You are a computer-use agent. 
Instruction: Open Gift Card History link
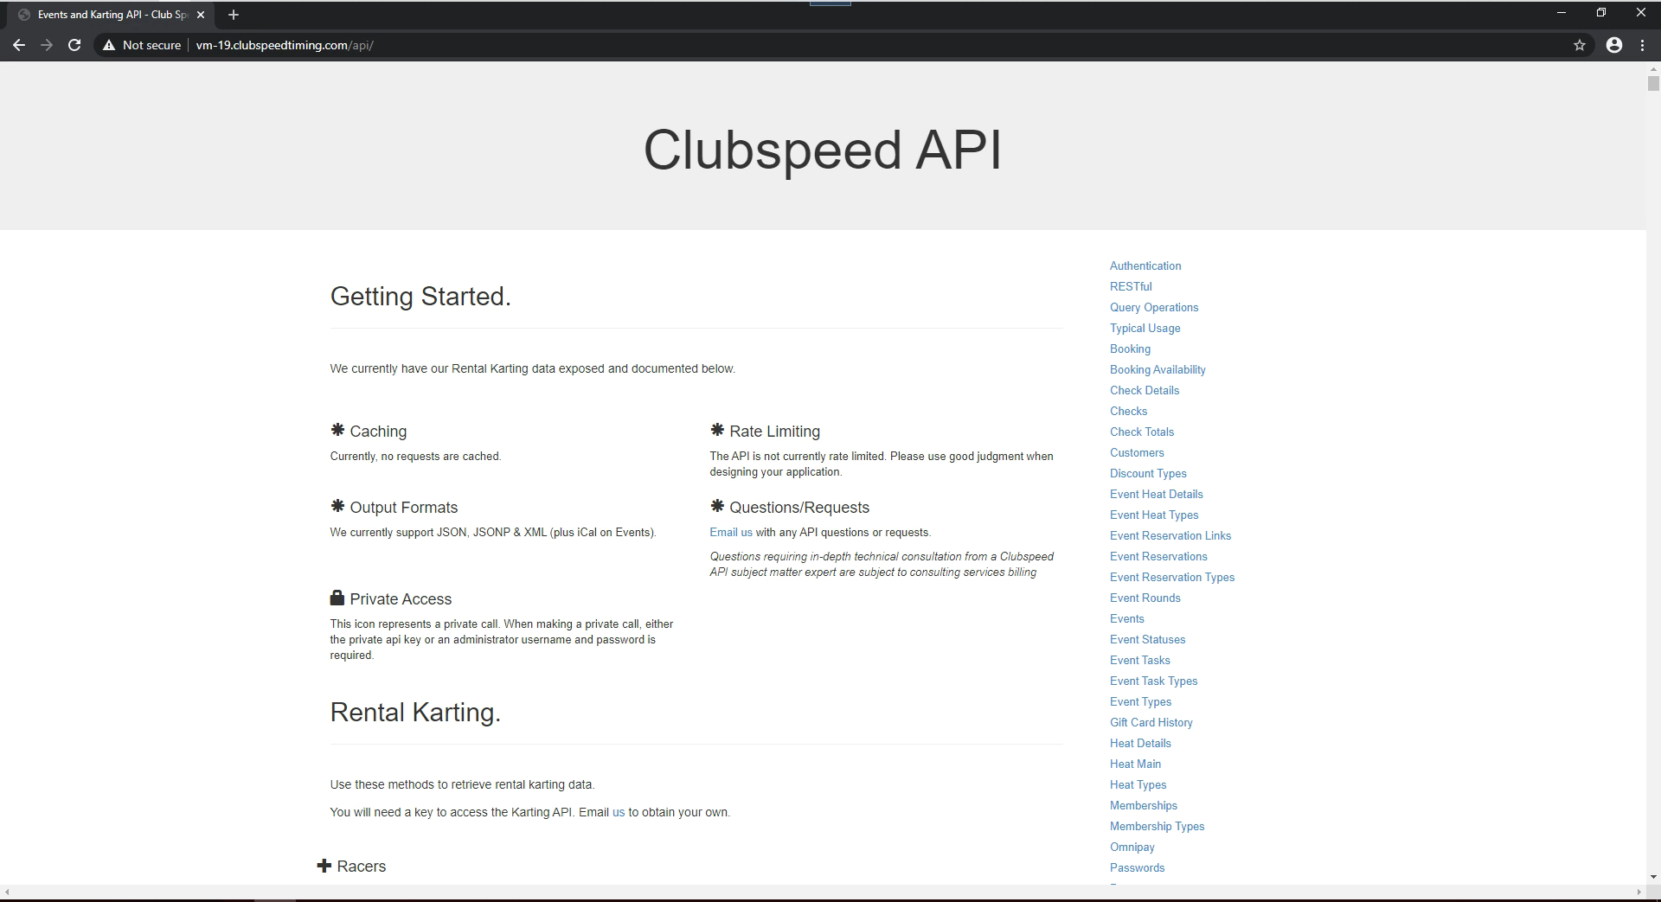point(1151,723)
